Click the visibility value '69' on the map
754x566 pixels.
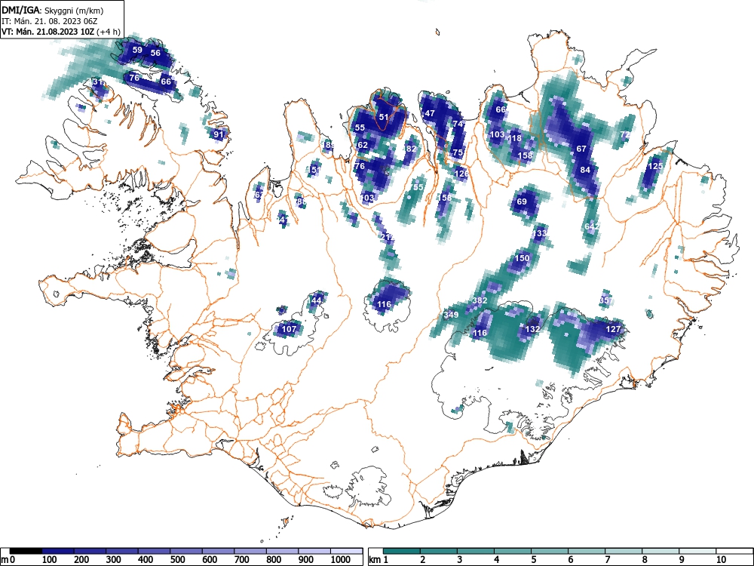(x=522, y=201)
